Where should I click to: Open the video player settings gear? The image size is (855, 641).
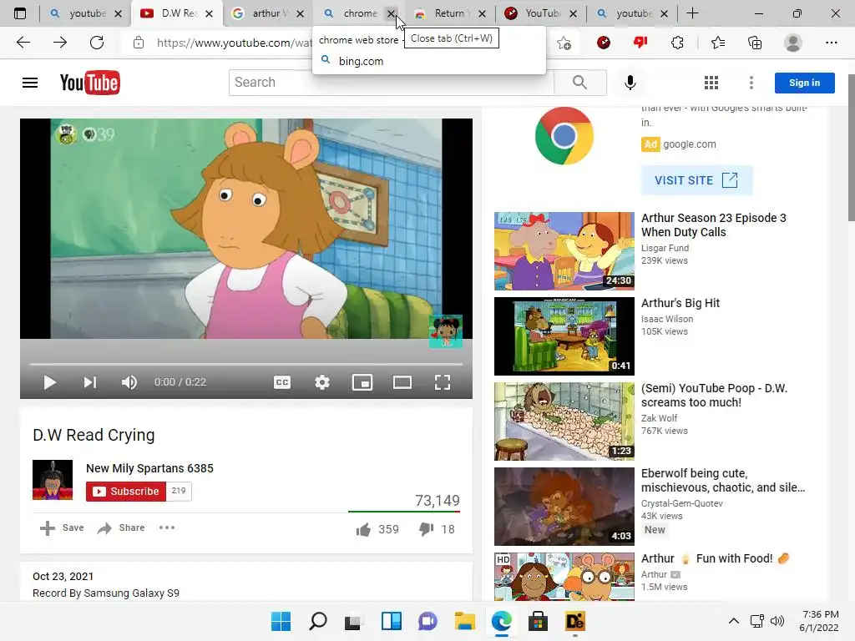pyautogui.click(x=322, y=382)
